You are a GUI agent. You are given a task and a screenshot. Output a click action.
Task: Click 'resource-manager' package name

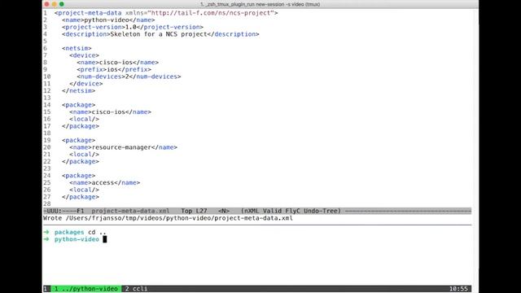(121, 147)
